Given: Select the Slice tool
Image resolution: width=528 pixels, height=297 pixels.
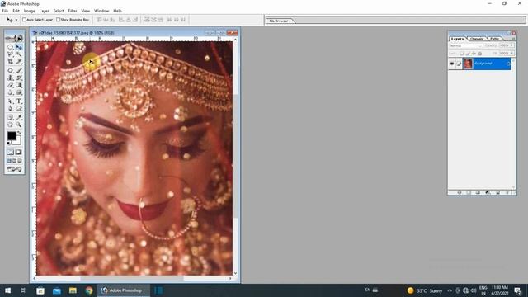Looking at the screenshot, I should click(19, 62).
